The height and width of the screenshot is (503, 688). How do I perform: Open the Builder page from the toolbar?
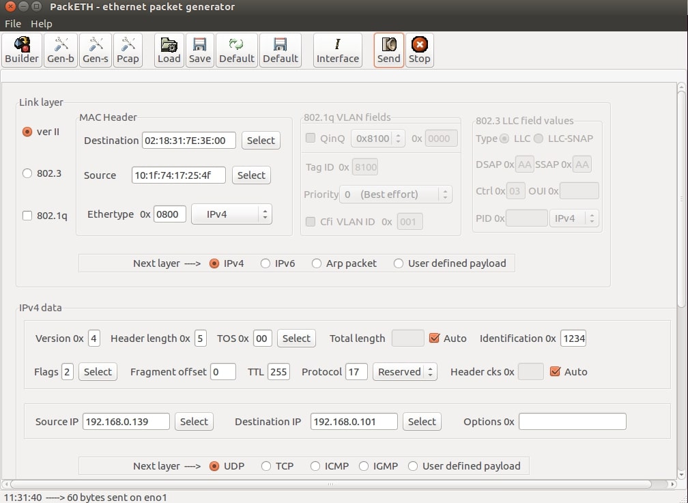[22, 50]
